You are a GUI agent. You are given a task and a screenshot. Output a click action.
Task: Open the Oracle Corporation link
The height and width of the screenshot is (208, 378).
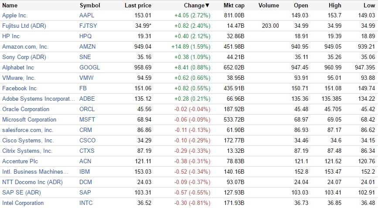26,109
